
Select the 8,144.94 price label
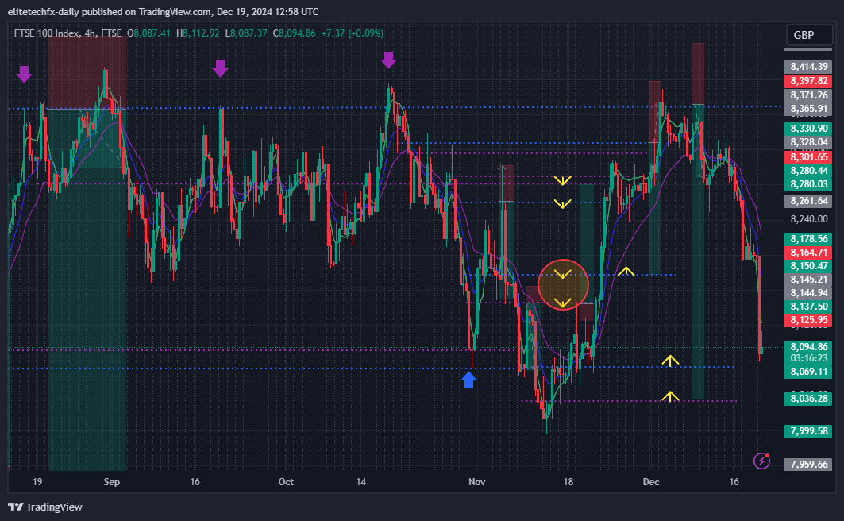point(808,293)
